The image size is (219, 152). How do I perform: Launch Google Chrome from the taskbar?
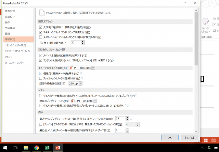pyautogui.click(x=37, y=148)
